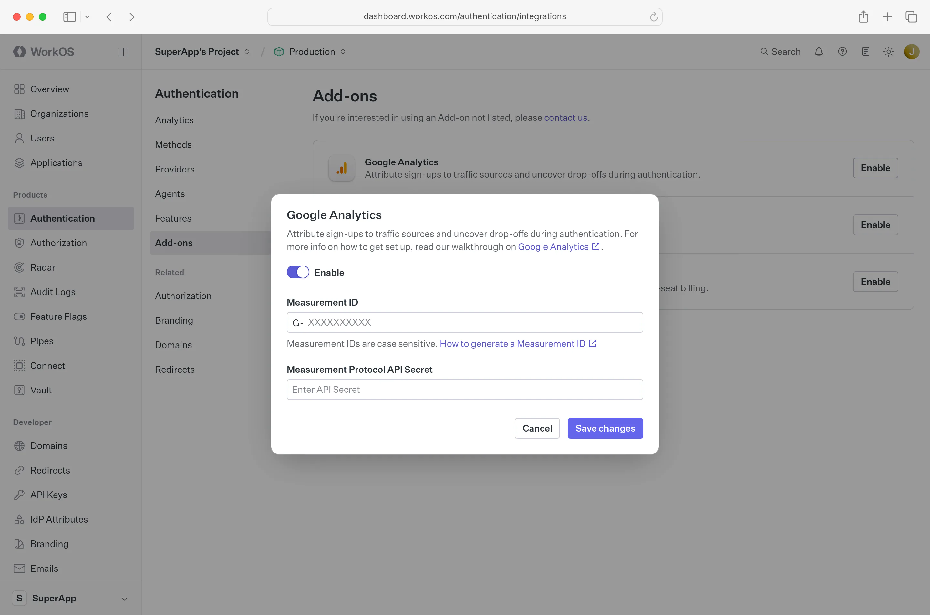The image size is (930, 615).
Task: Open Developer Branding in sidebar
Action: click(71, 544)
